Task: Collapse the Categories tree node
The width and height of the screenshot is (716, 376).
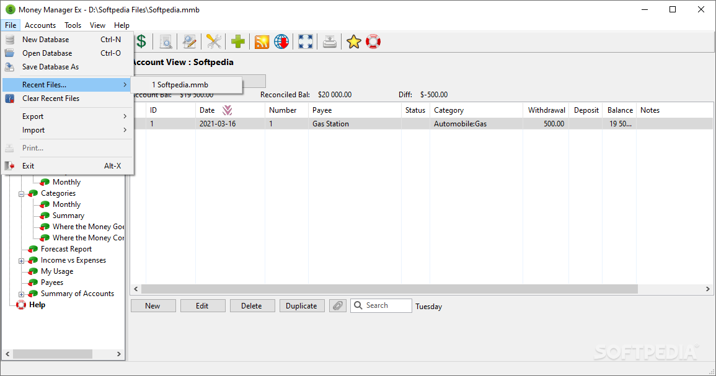Action: [x=21, y=194]
